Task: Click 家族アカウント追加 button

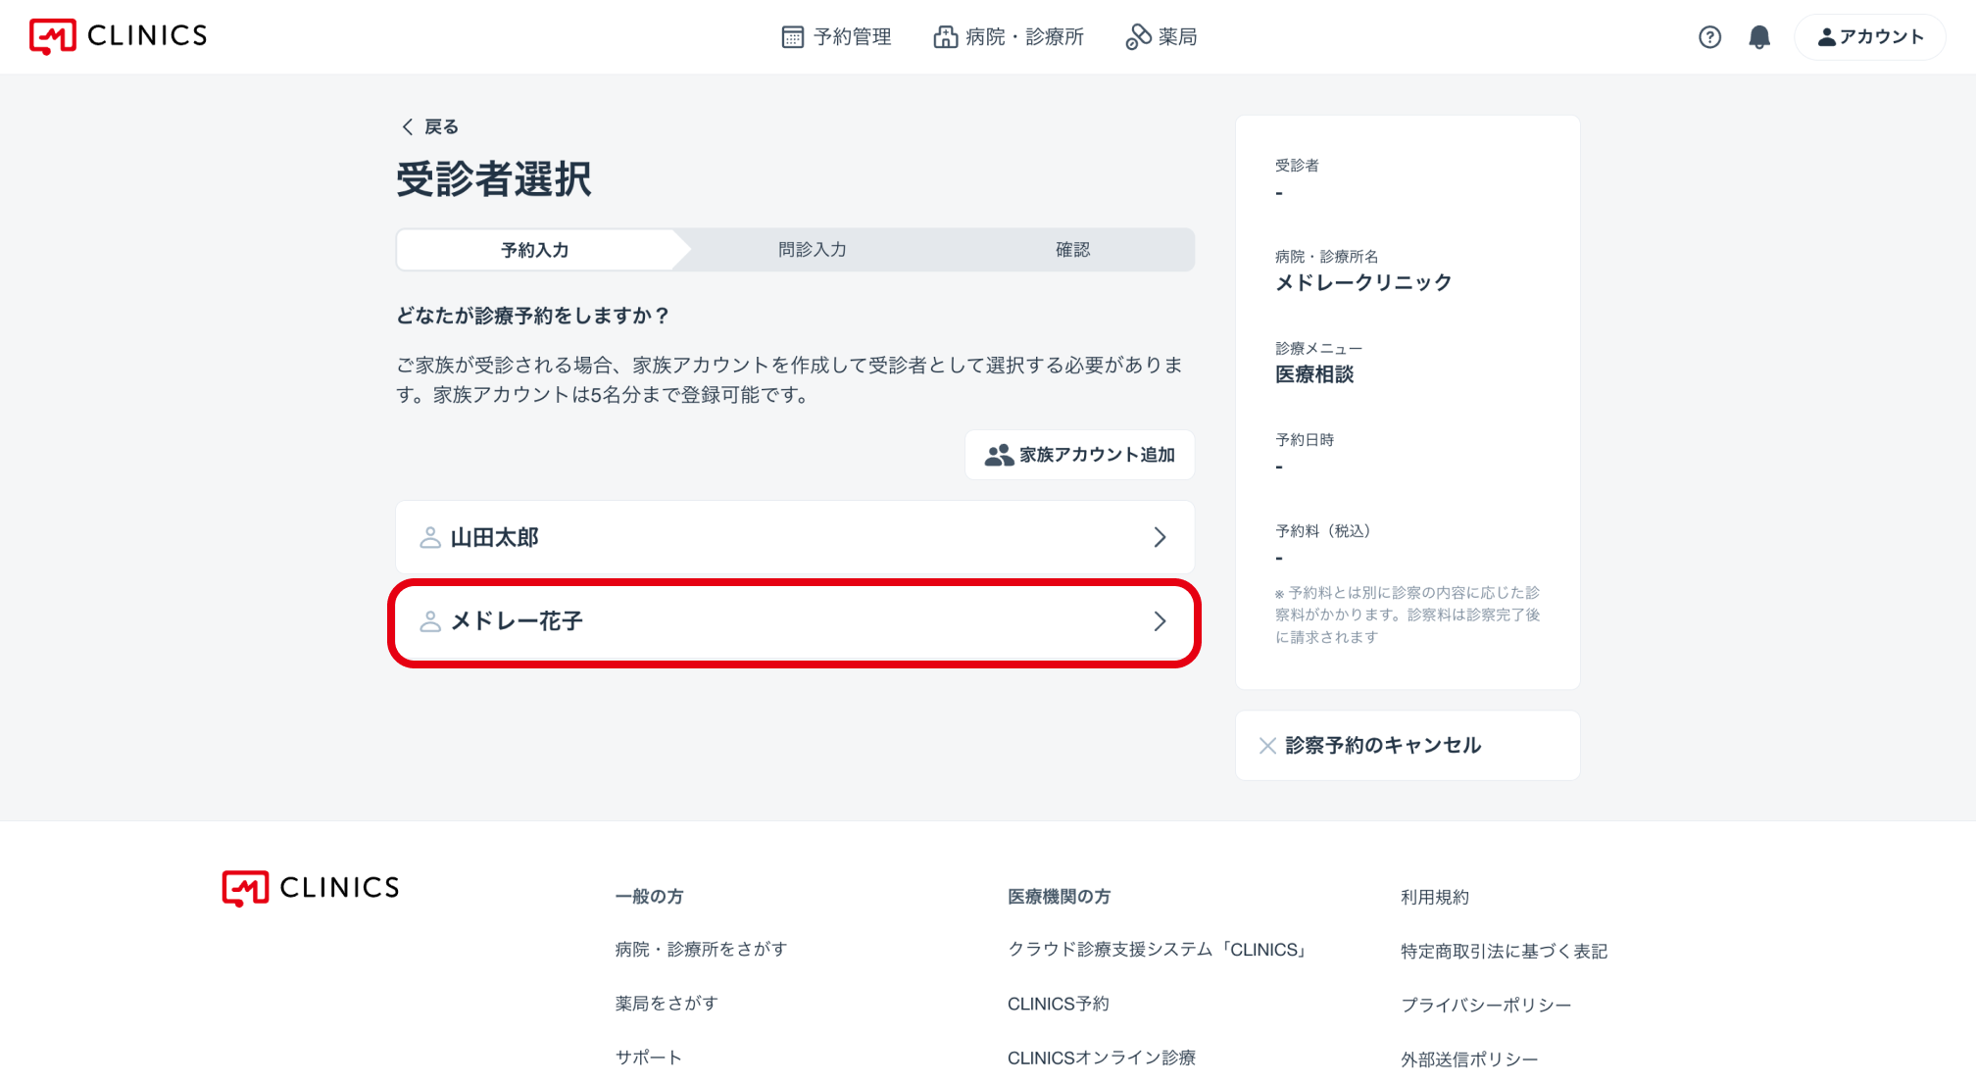Action: tap(1079, 455)
